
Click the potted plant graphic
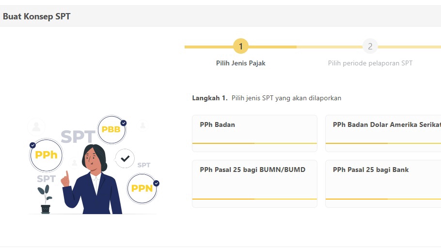[x=46, y=200]
